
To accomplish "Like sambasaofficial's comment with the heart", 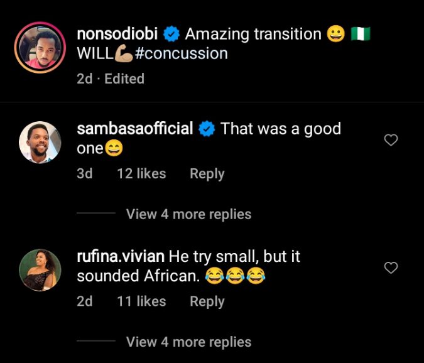I will pyautogui.click(x=391, y=140).
